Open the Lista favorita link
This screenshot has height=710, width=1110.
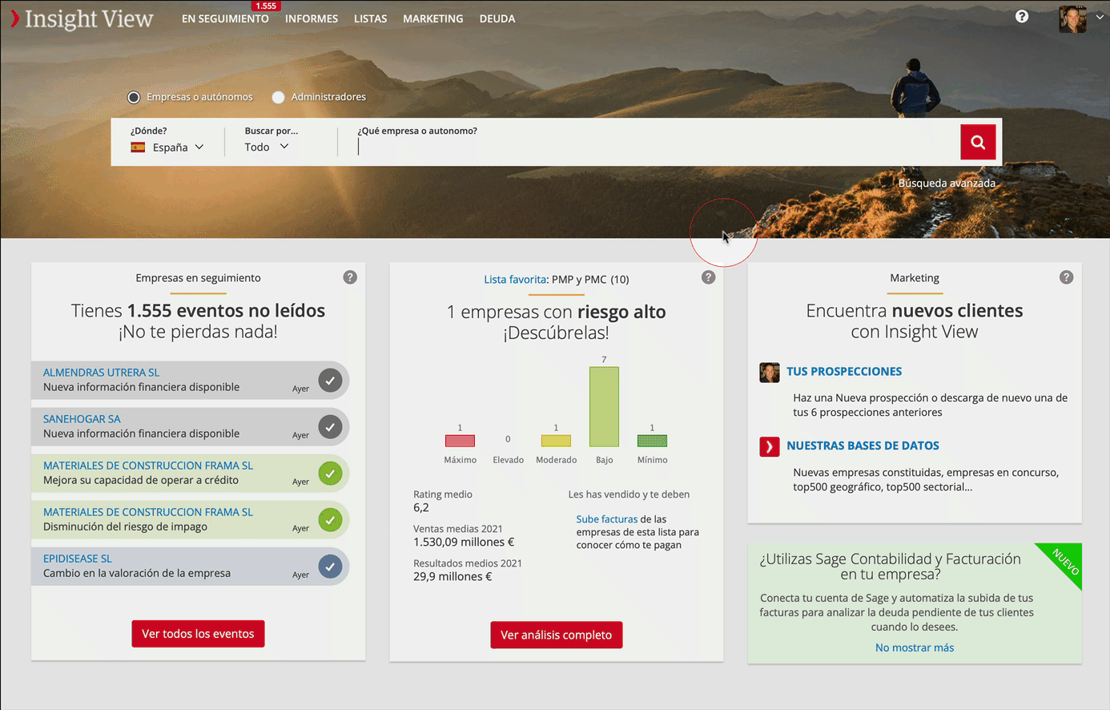515,280
